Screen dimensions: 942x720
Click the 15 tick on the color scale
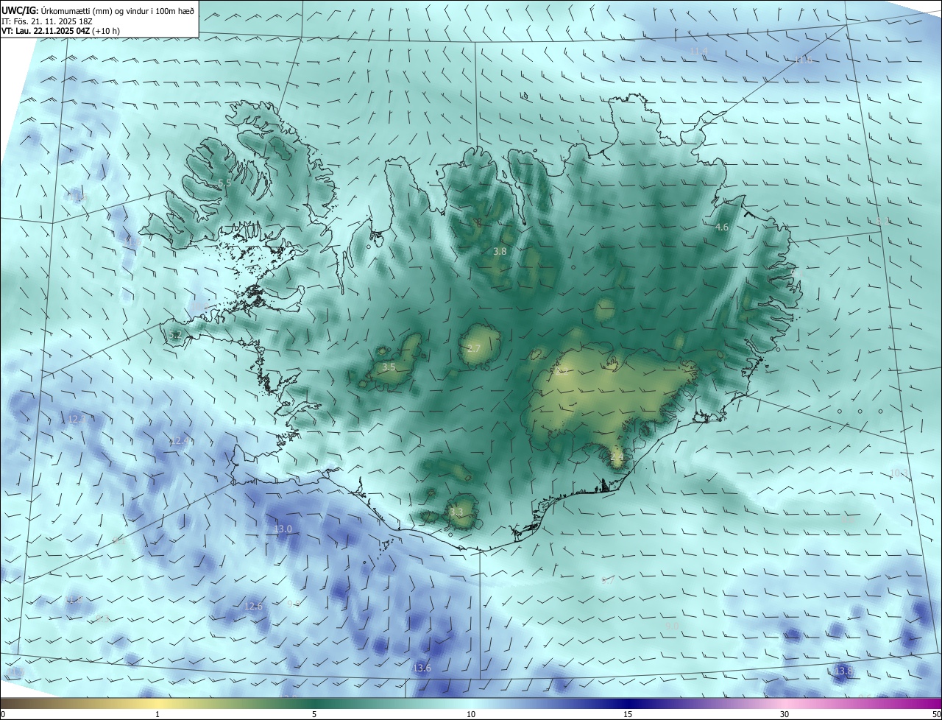628,714
